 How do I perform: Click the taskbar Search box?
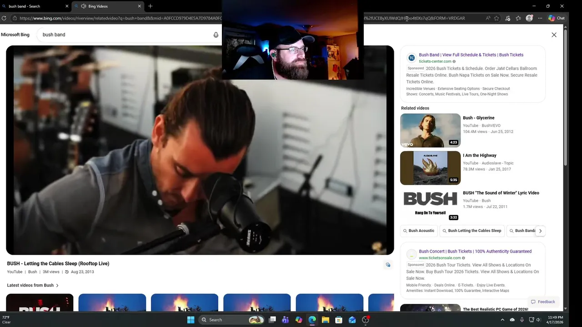point(232,320)
